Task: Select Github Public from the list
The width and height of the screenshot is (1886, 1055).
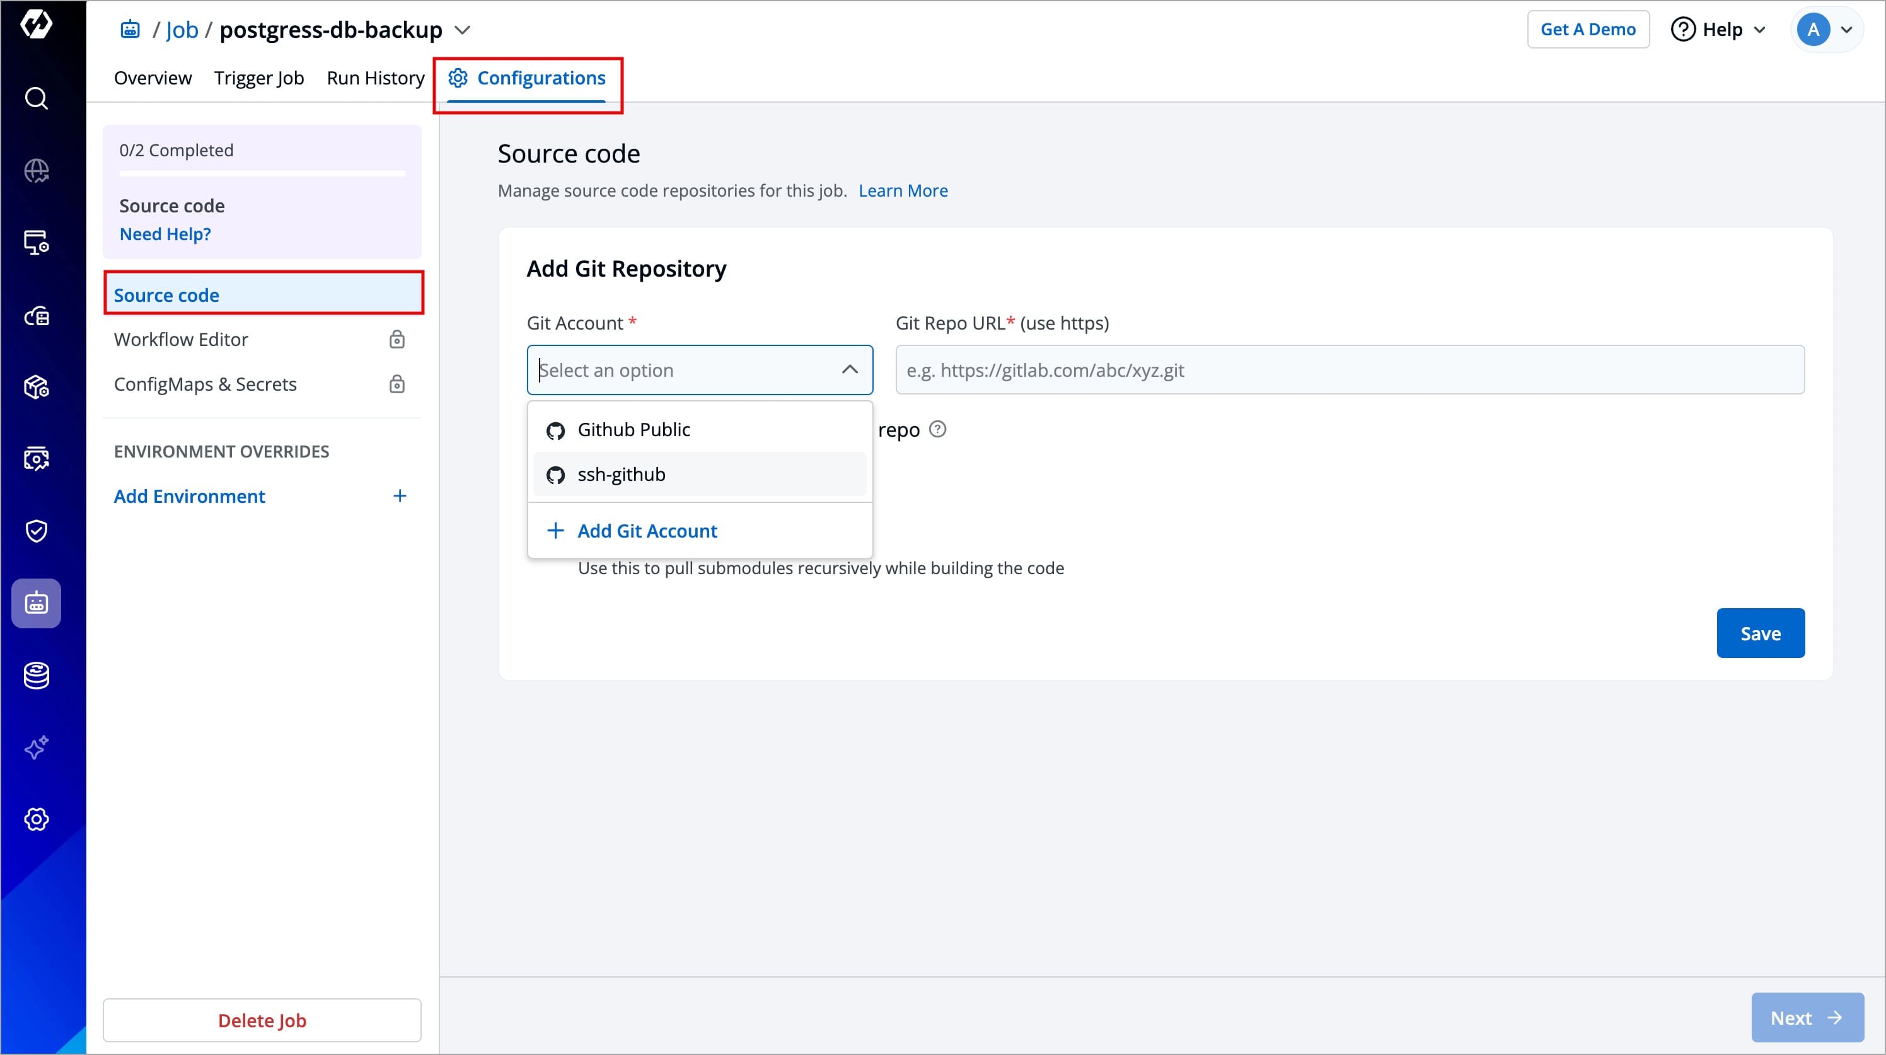Action: click(x=633, y=430)
